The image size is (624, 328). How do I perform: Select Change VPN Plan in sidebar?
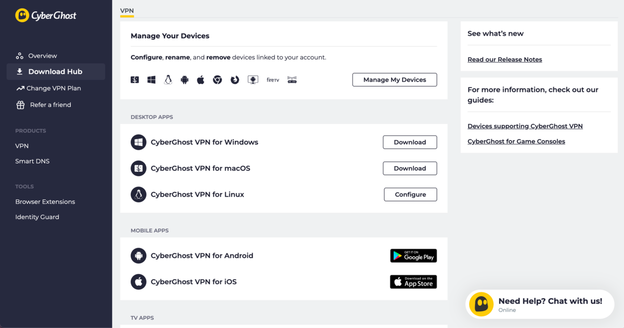(54, 88)
